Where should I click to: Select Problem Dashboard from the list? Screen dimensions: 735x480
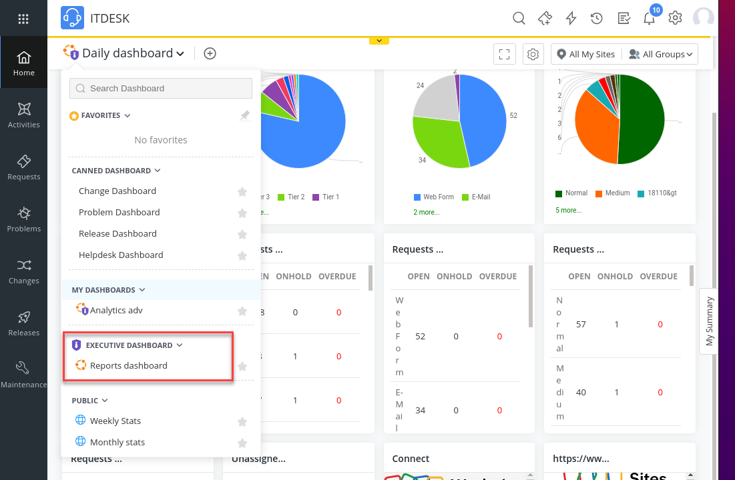click(x=119, y=212)
